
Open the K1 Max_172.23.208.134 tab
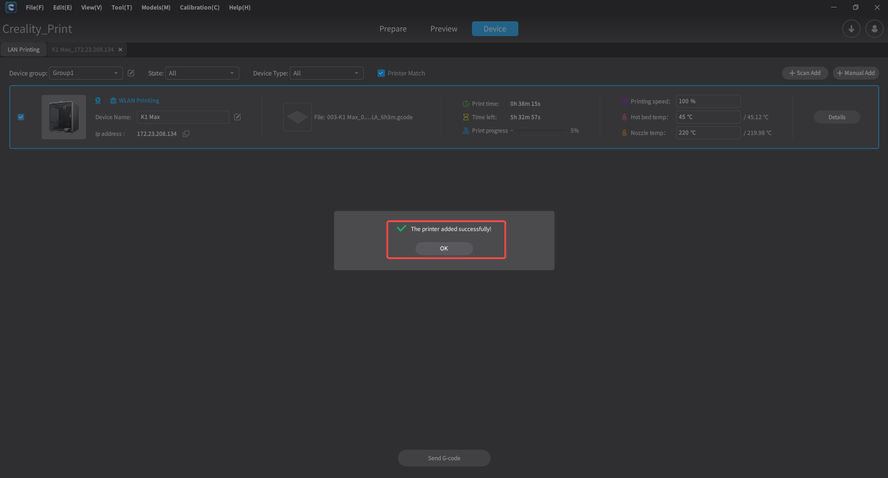82,50
